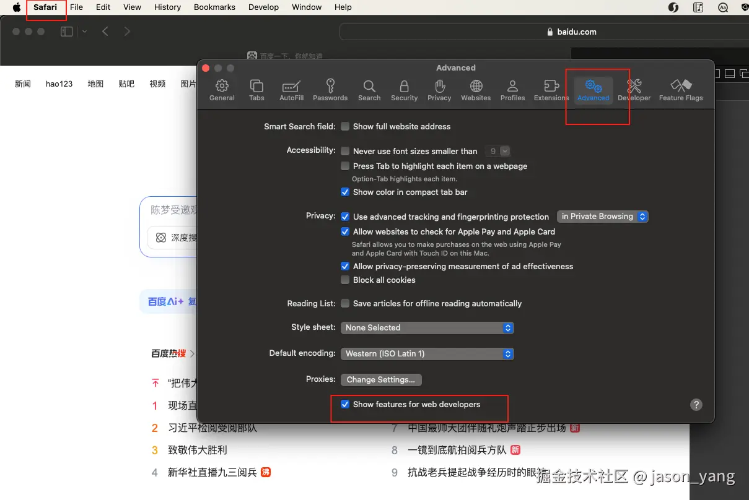Image resolution: width=749 pixels, height=500 pixels.
Task: Open the Developer settings pane
Action: (x=634, y=90)
